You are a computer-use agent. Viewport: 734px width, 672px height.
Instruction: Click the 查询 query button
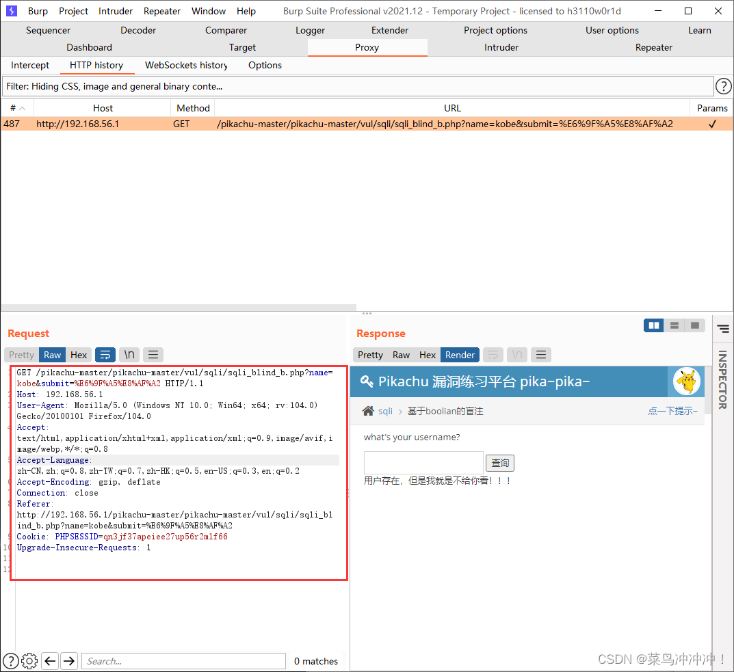click(500, 463)
